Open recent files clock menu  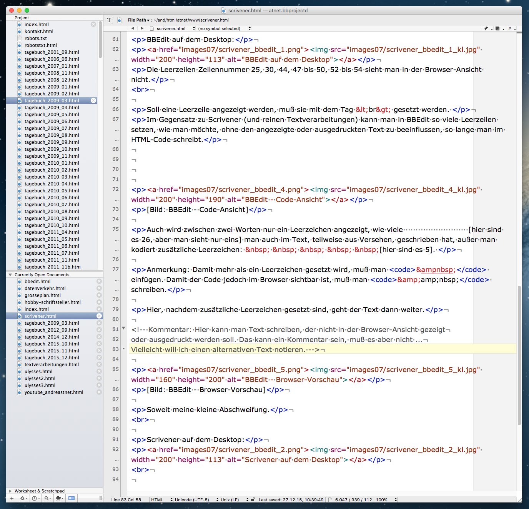coord(36,498)
